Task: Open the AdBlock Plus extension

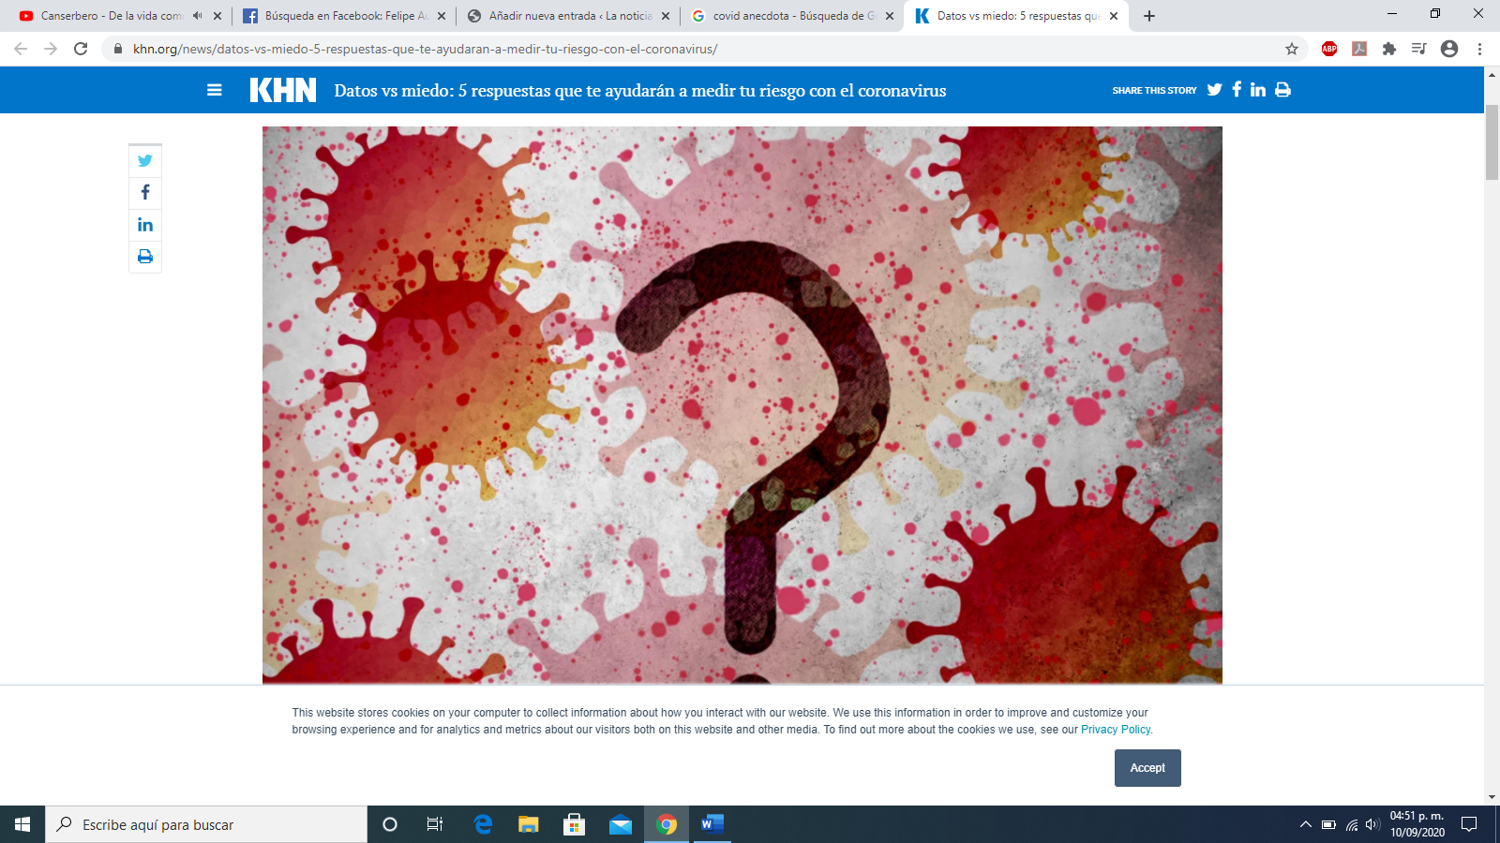Action: tap(1328, 49)
